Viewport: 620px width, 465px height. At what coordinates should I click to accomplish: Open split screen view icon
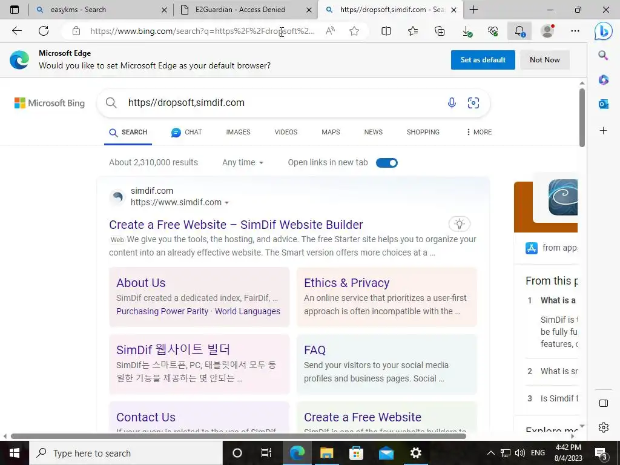coord(386,31)
